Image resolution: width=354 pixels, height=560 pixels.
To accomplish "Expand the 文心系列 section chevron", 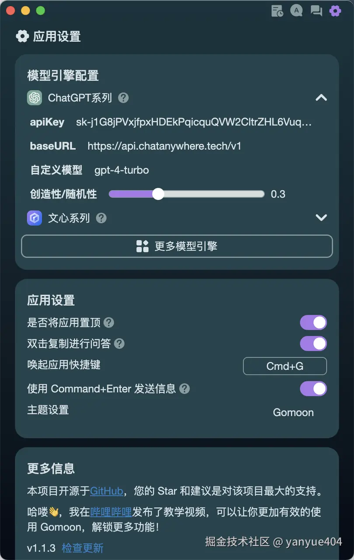I will tap(321, 217).
